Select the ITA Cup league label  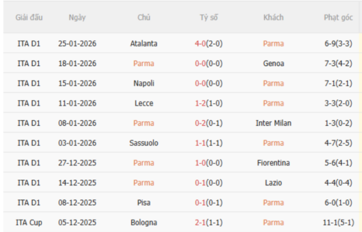(x=28, y=222)
